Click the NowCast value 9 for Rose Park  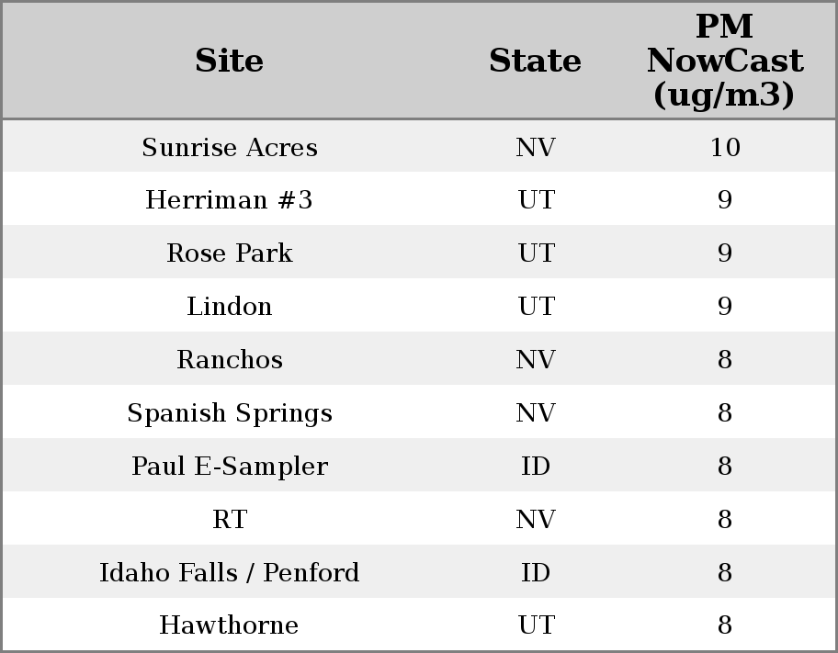click(724, 253)
